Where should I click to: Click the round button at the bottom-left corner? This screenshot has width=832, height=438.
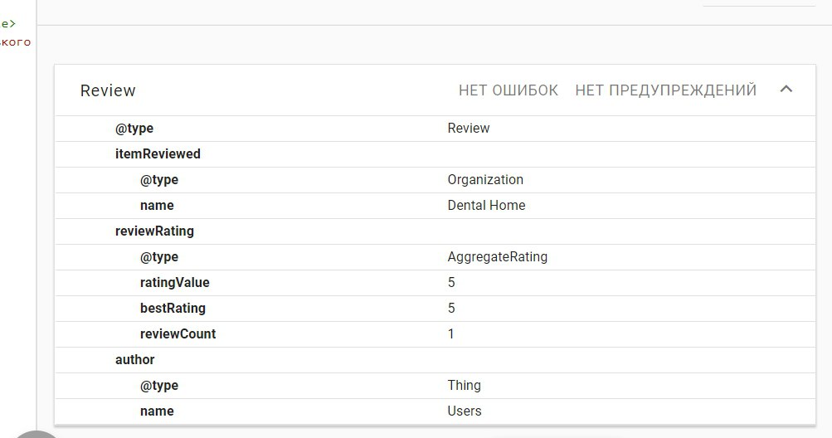[x=36, y=435]
